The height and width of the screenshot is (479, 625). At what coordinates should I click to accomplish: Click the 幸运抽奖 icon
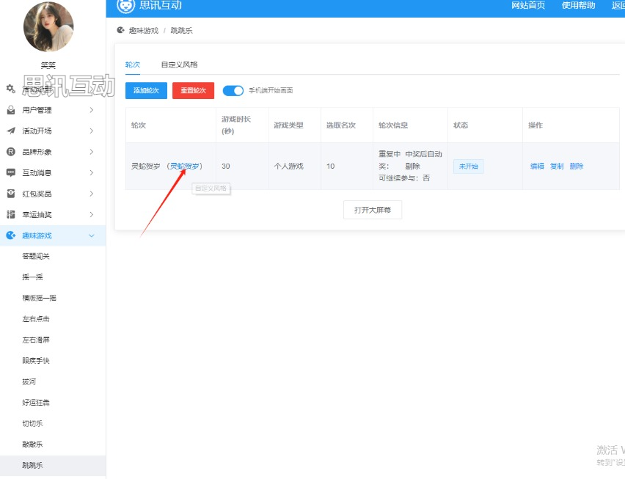point(11,214)
